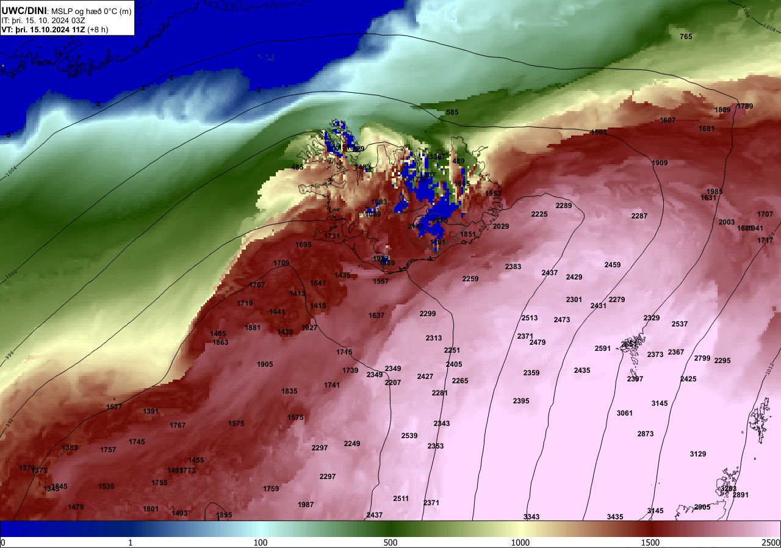The image size is (781, 548).
Task: Click the height value 1909
Action: (660, 163)
